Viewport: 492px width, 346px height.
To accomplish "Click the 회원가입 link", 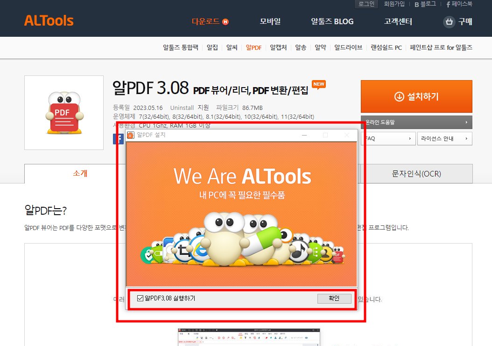I will point(394,4).
